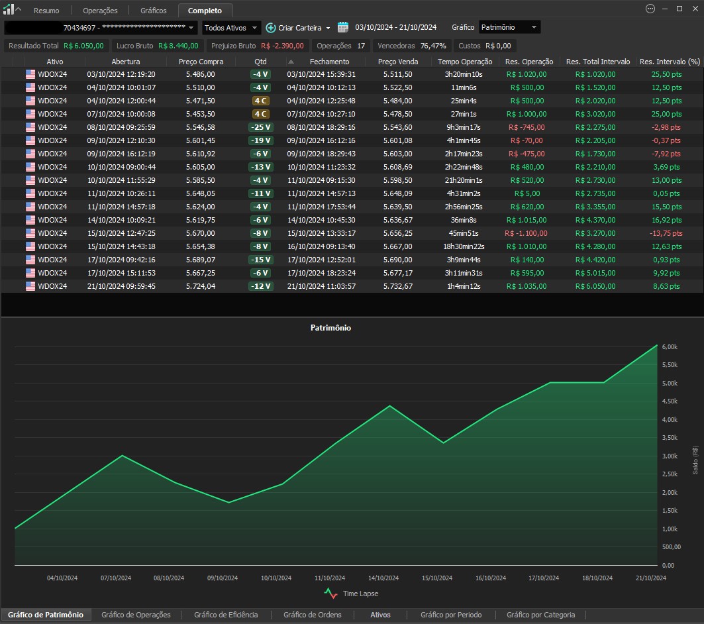Sort by the Res. Operação column header

(x=528, y=62)
